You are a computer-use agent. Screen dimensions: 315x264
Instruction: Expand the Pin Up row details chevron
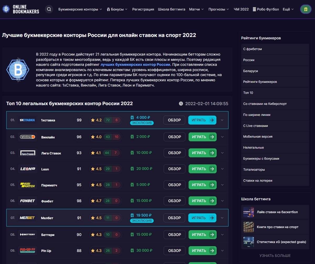[222, 250]
